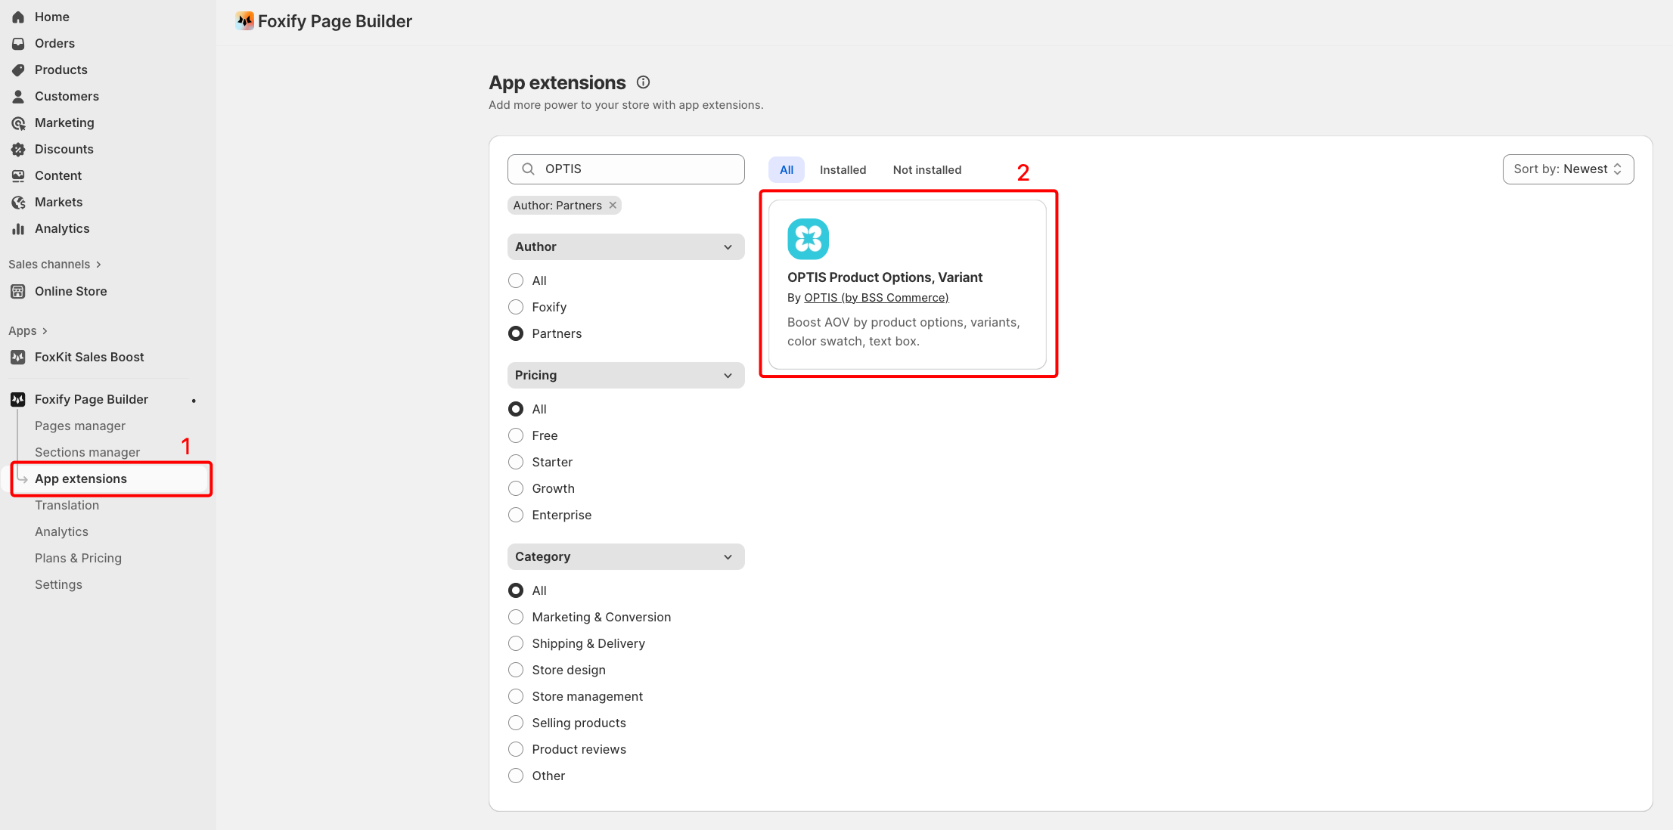Click the Home icon in sidebar
Screen dimensions: 1673x830
pos(18,17)
